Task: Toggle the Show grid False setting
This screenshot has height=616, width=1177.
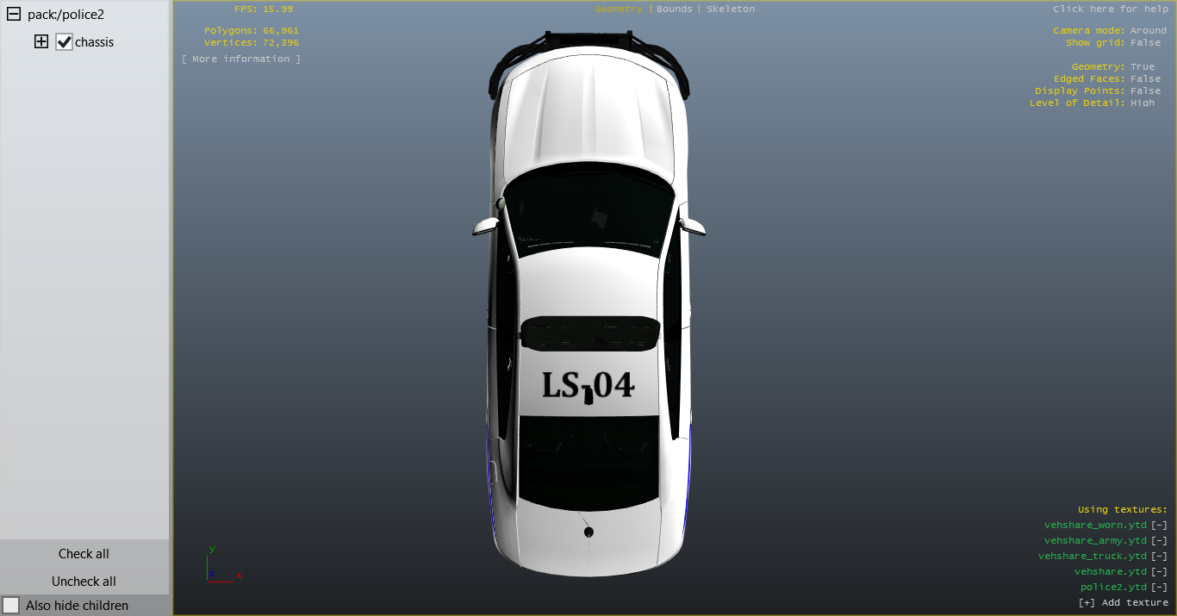Action: 1145,42
